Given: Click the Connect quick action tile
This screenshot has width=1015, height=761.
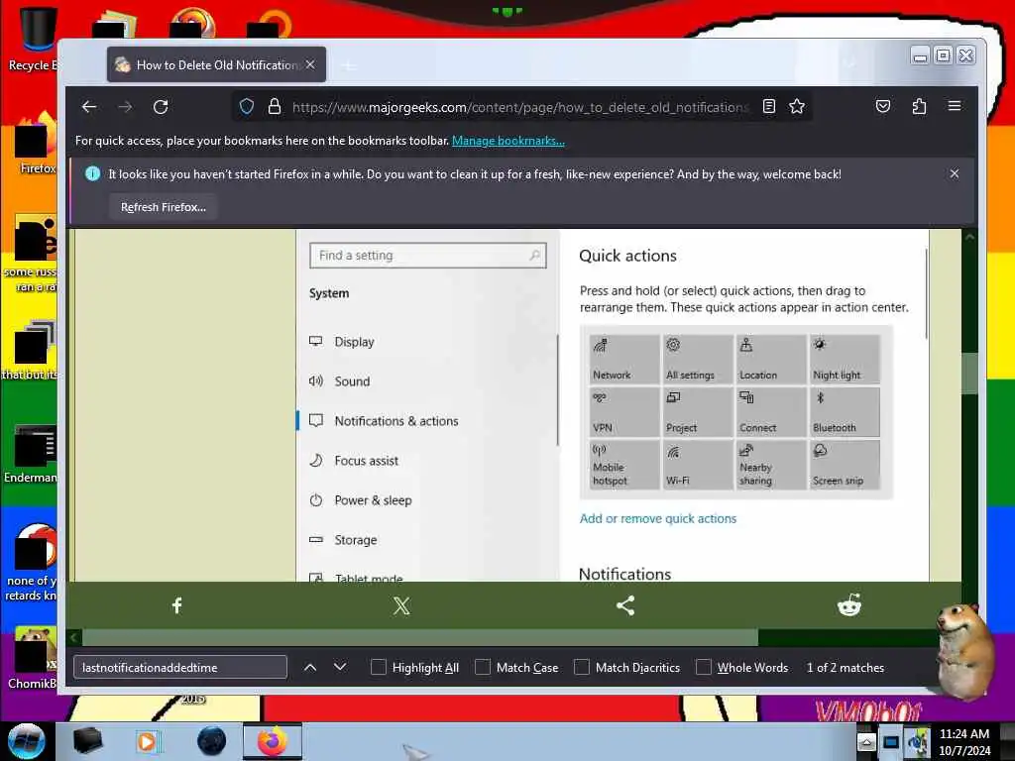Looking at the screenshot, I should 771,412.
